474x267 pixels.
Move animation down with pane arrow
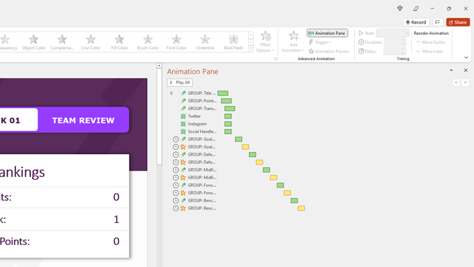(x=465, y=82)
